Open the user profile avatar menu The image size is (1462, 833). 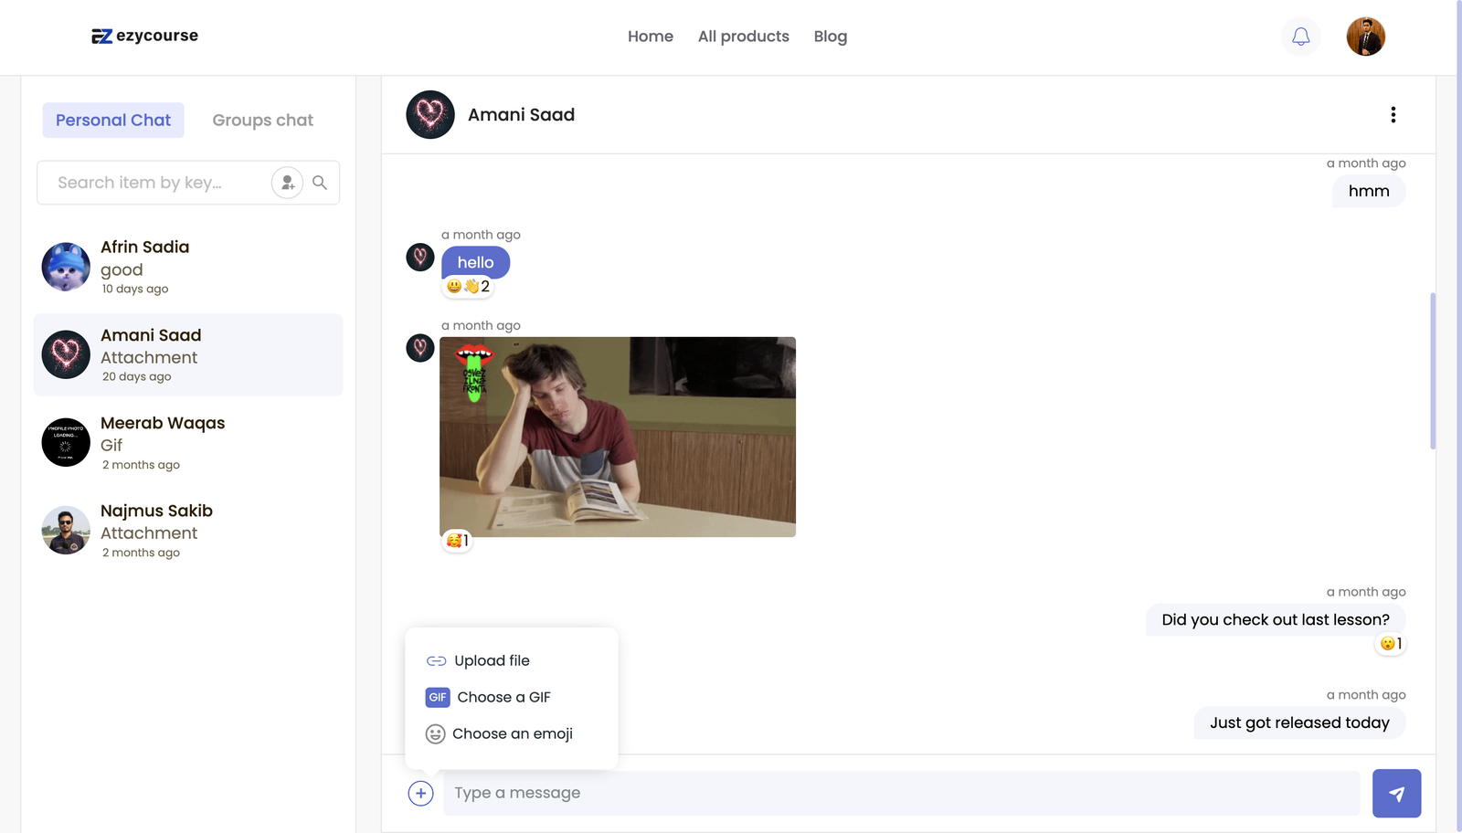[1365, 37]
